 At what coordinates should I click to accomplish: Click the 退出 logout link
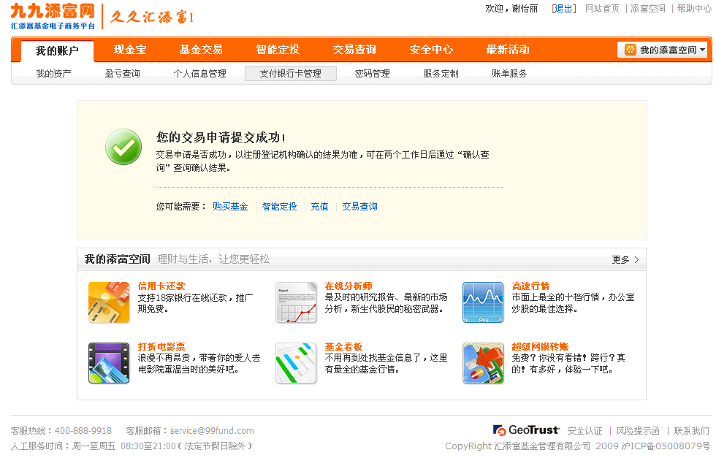pos(563,9)
